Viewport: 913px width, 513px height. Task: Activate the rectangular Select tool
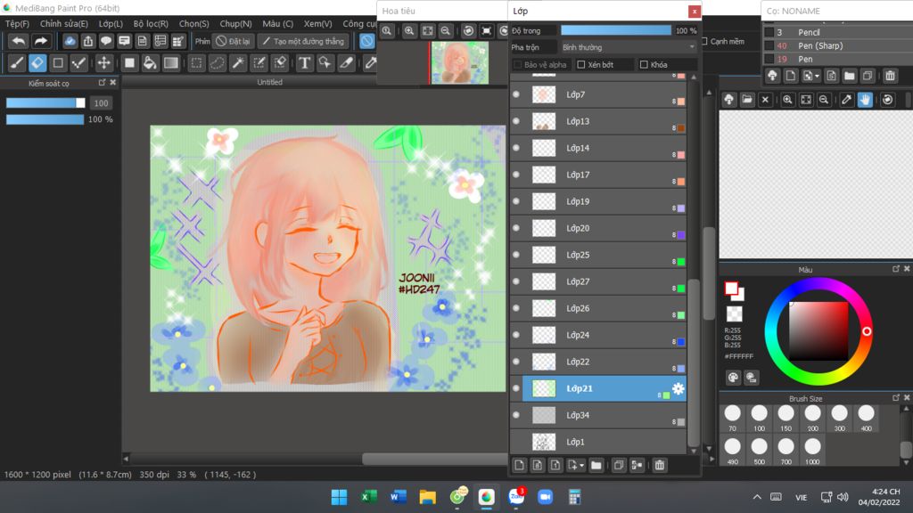197,63
